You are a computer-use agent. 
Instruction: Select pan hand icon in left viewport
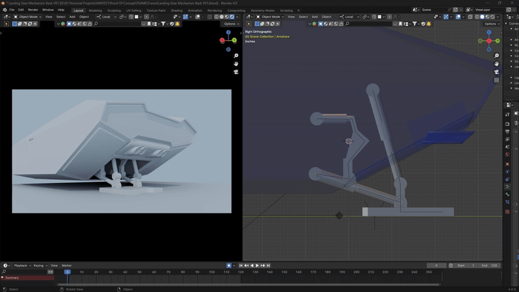[x=235, y=64]
